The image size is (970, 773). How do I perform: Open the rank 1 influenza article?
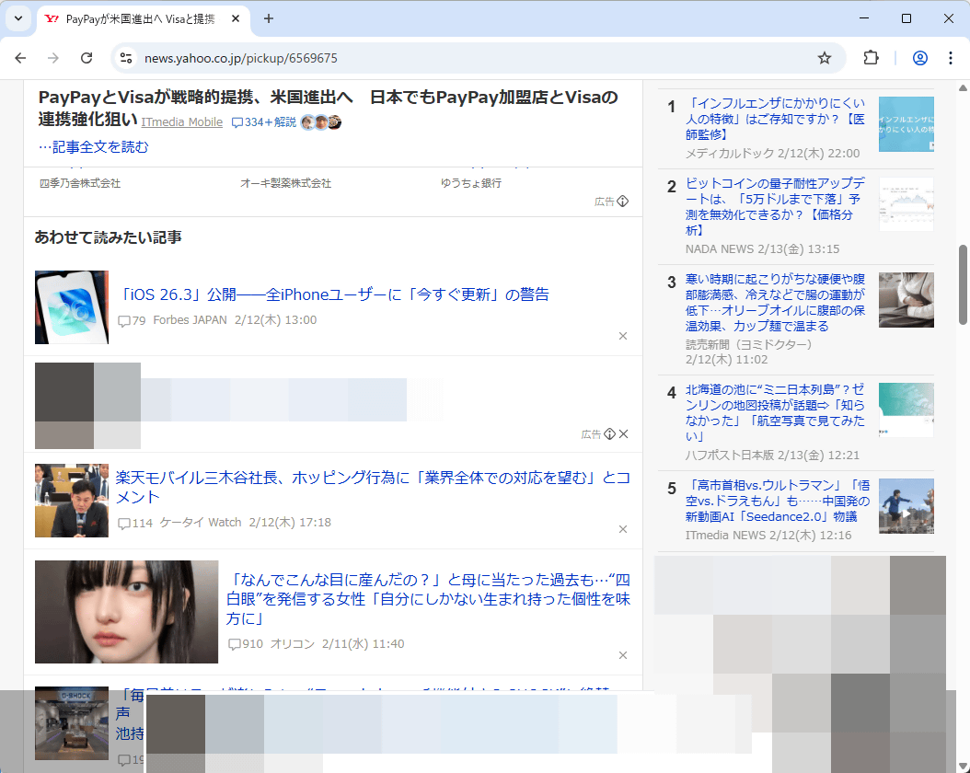(x=775, y=119)
